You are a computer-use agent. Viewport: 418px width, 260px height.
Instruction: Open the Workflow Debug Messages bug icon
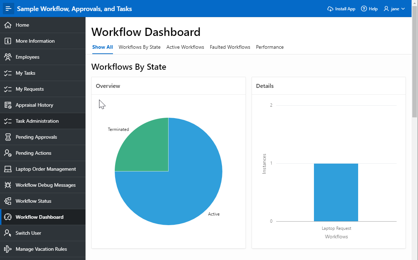tap(8, 185)
